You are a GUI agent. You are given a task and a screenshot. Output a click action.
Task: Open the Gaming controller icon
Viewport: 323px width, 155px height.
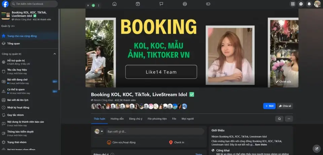coord(208,4)
